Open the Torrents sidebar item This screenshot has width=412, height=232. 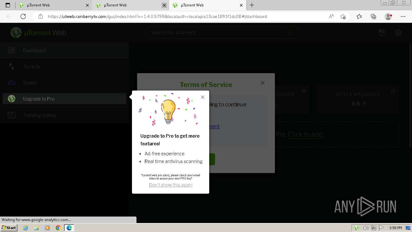pyautogui.click(x=64, y=67)
